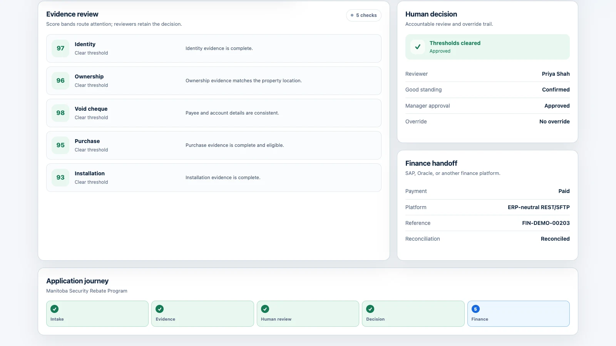Open the Decision journey step card
The height and width of the screenshot is (346, 616).
pyautogui.click(x=413, y=314)
